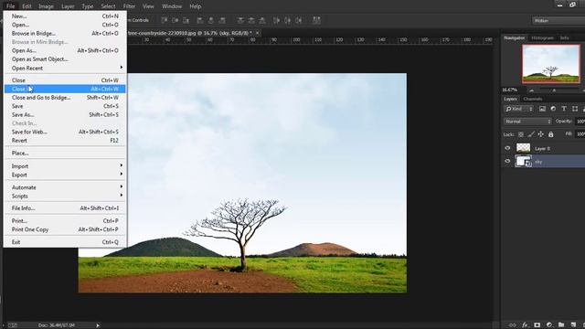Image resolution: width=585 pixels, height=329 pixels.
Task: Open the Normal blend mode dropdown
Action: (x=527, y=122)
